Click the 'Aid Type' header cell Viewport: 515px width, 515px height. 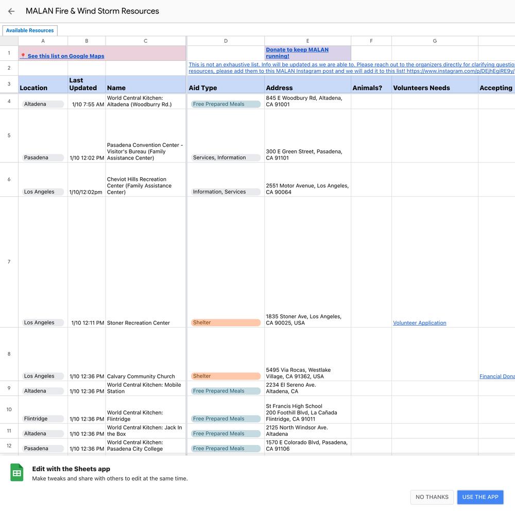pyautogui.click(x=226, y=84)
